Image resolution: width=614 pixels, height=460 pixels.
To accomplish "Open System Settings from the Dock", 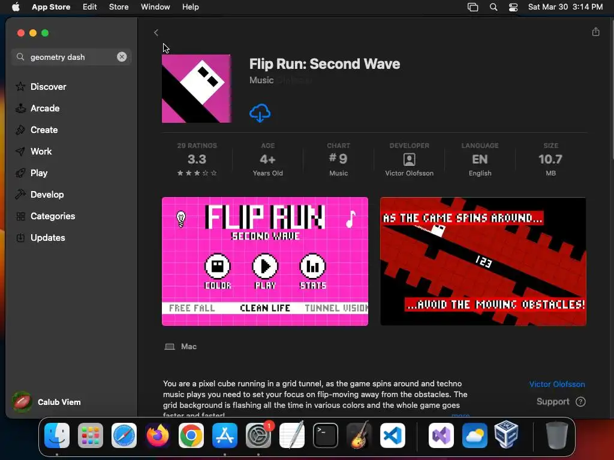I will coord(258,435).
